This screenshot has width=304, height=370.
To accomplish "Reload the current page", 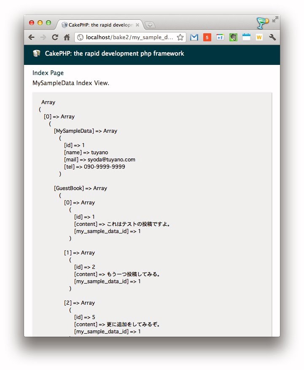I will click(55, 38).
